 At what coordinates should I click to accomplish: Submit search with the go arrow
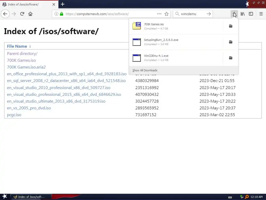pos(209,14)
